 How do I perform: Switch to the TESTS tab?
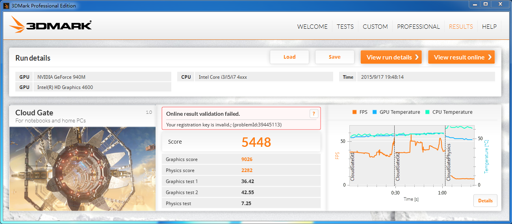pyautogui.click(x=345, y=26)
